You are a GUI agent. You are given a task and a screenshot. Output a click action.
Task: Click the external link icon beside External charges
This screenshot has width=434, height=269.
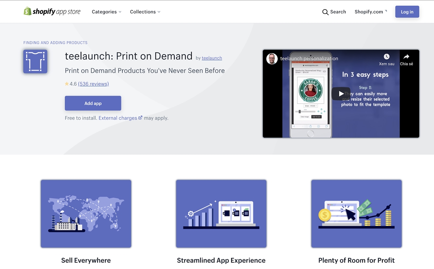click(140, 118)
